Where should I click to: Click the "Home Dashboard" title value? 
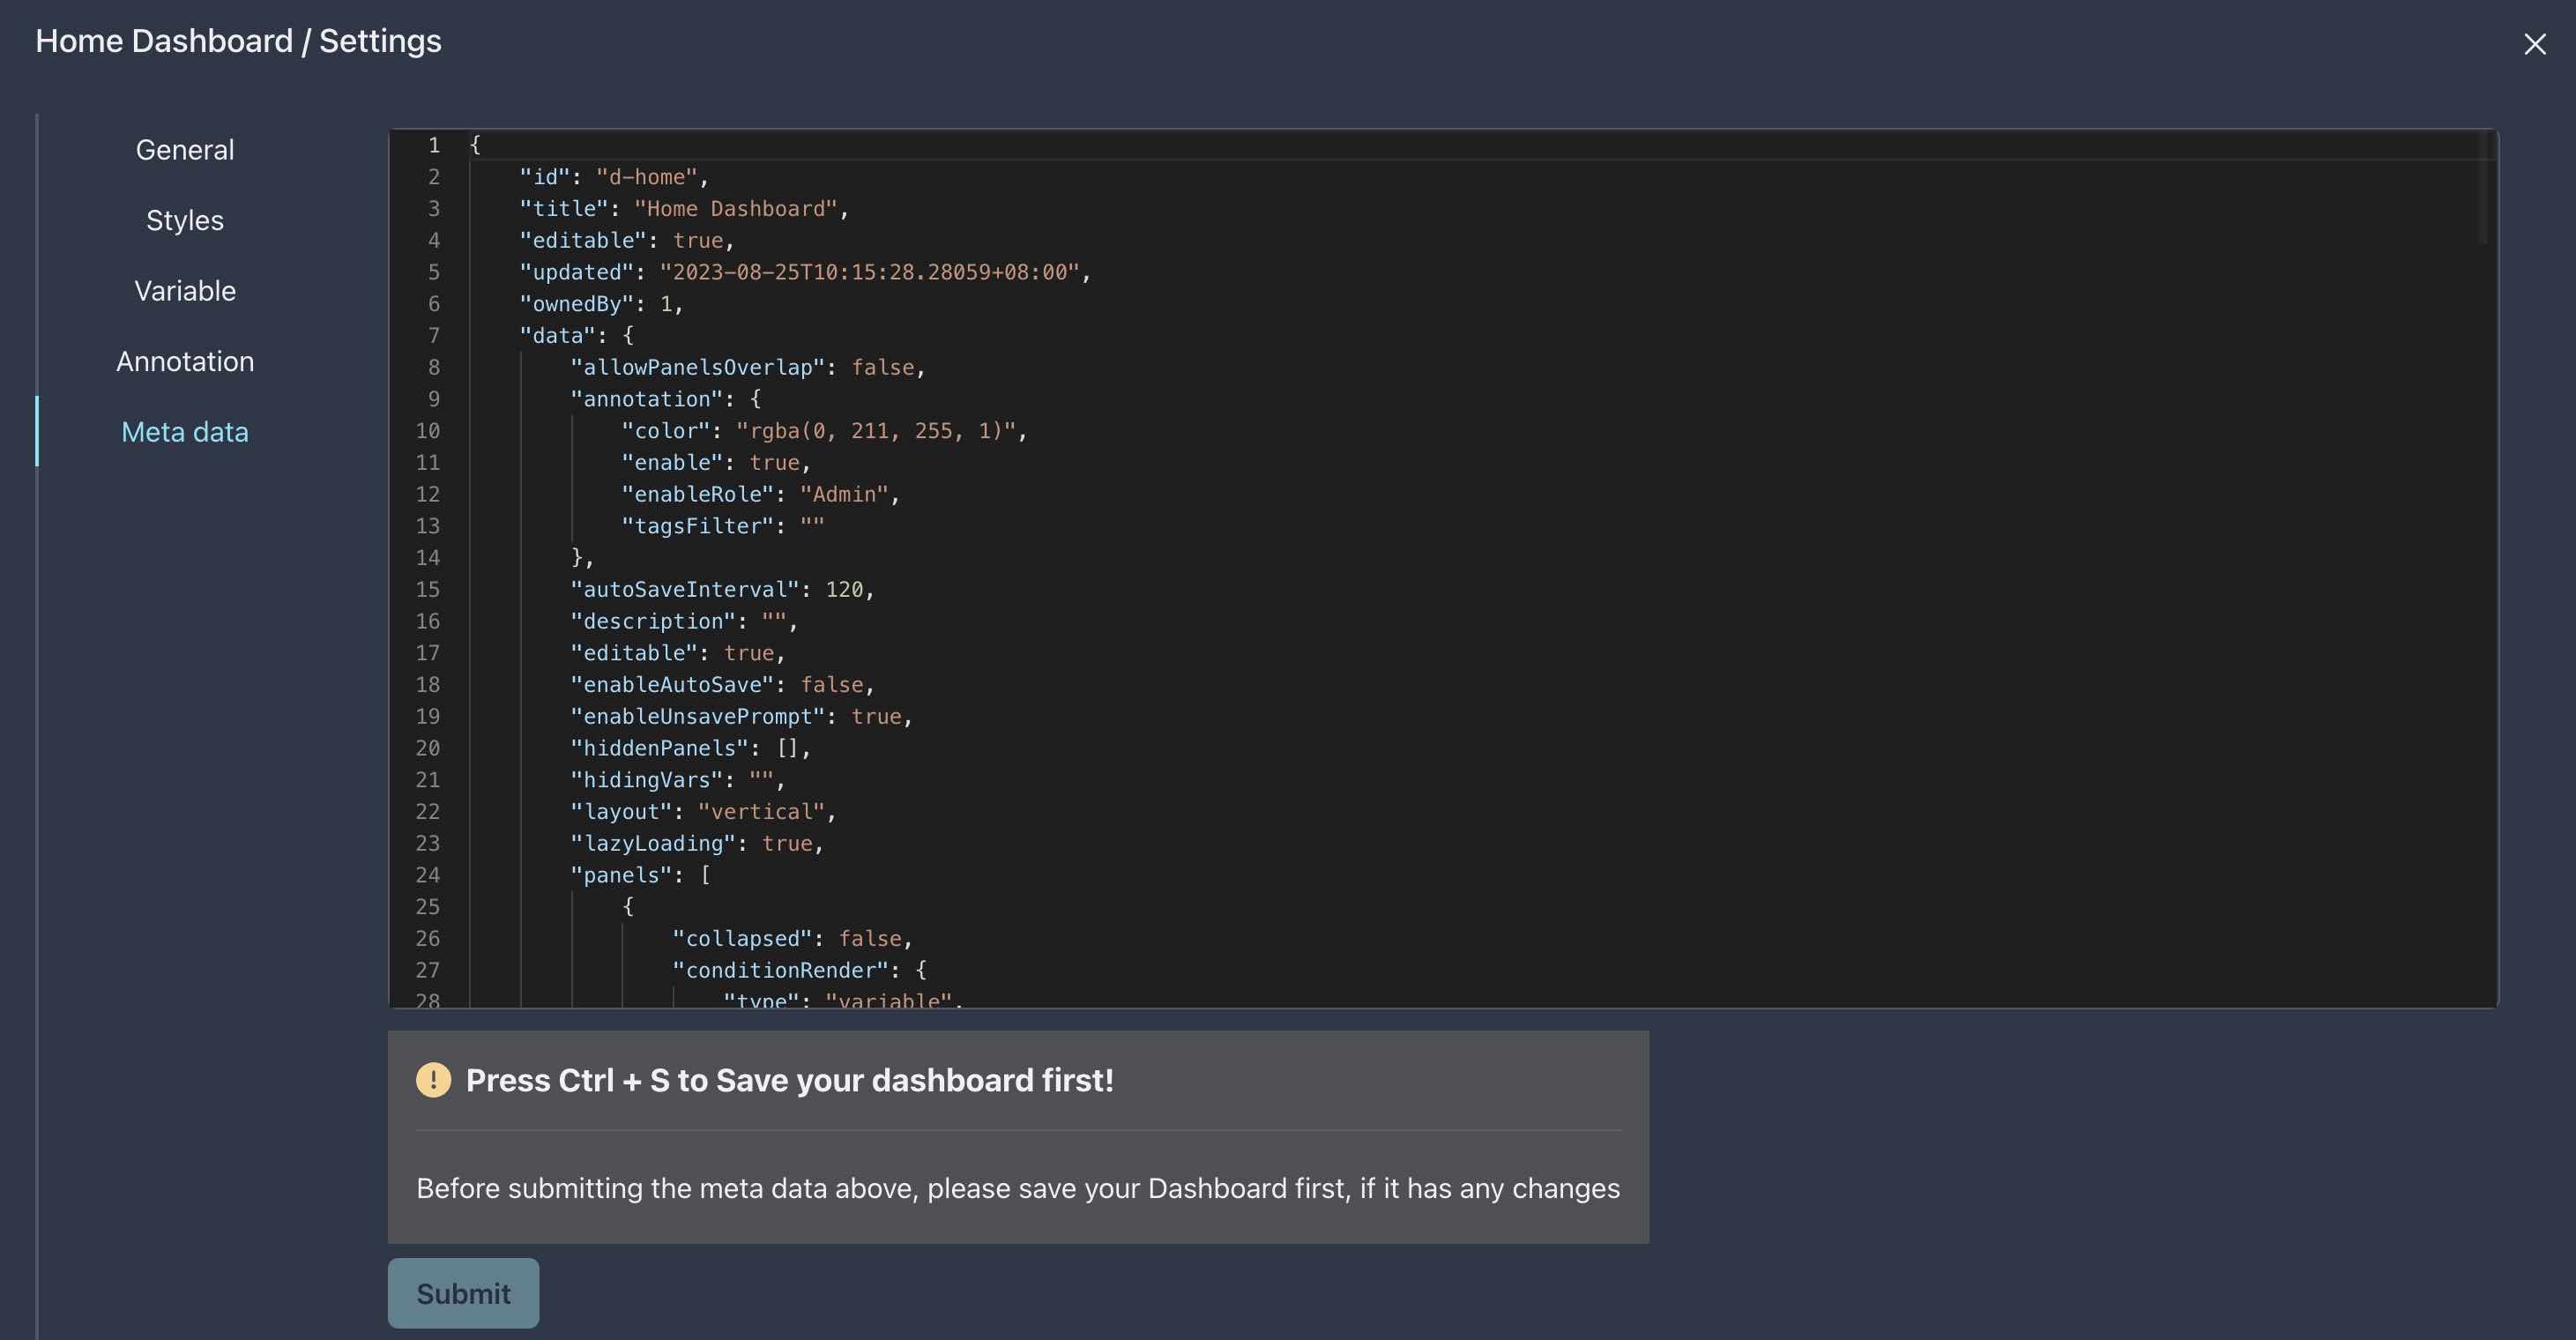coord(736,209)
